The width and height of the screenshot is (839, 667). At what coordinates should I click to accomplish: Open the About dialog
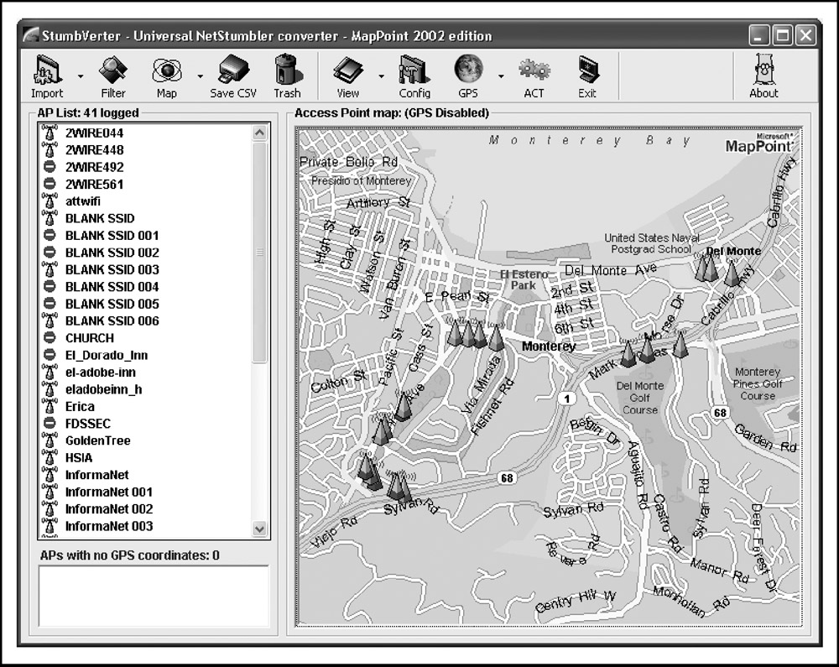[763, 77]
